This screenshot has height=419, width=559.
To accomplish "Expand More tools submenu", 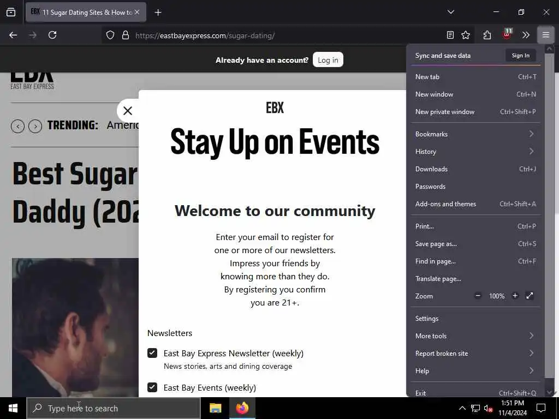I will (475, 336).
